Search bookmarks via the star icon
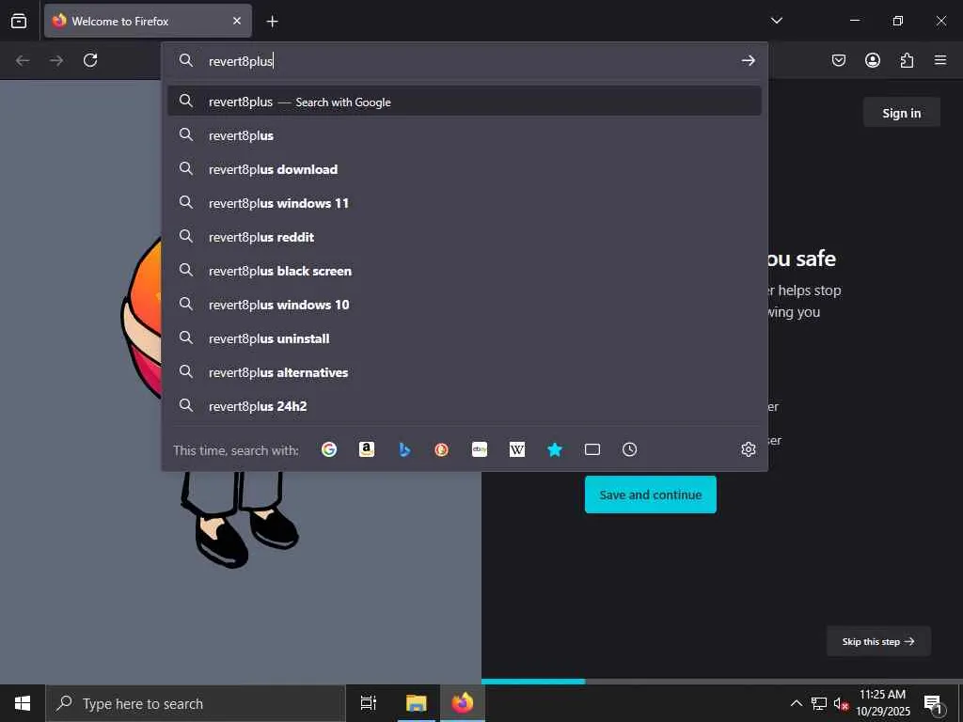Viewport: 963px width, 722px height. coord(555,450)
